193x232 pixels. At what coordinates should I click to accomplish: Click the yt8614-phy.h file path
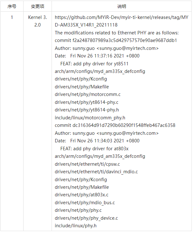pos(87,110)
